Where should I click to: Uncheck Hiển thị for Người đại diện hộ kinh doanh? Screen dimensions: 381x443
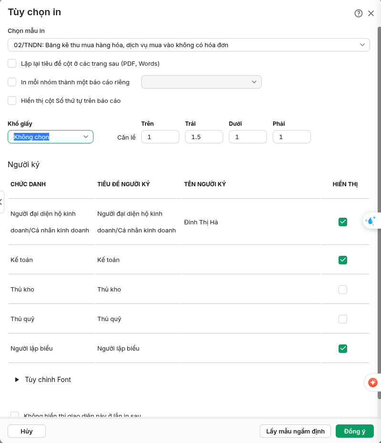pos(343,222)
